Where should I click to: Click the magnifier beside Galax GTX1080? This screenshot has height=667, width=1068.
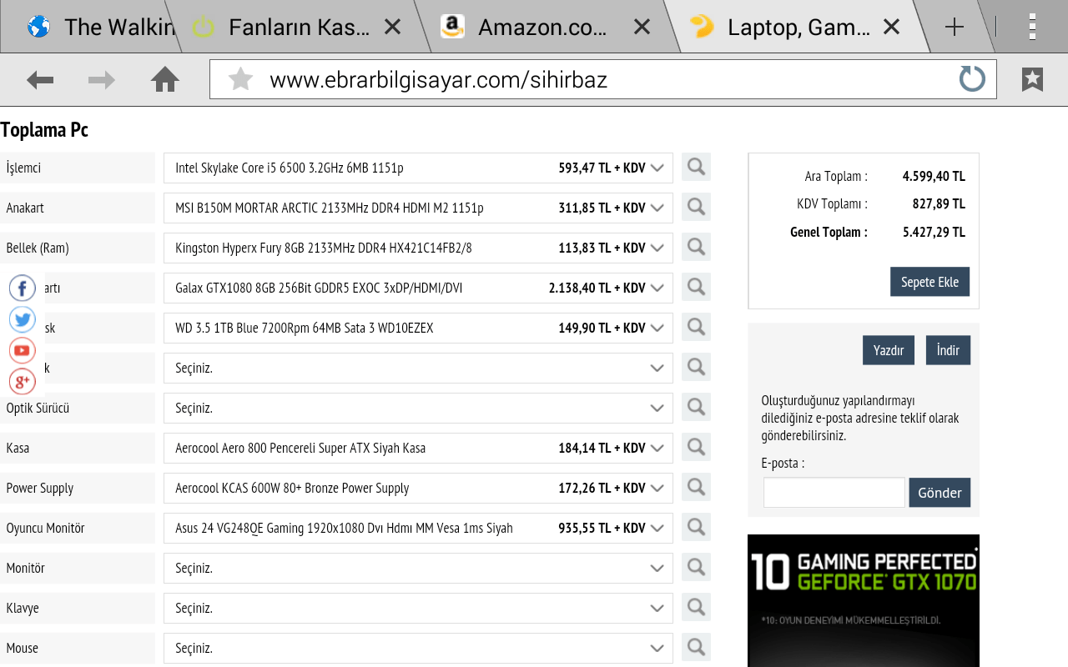click(696, 287)
